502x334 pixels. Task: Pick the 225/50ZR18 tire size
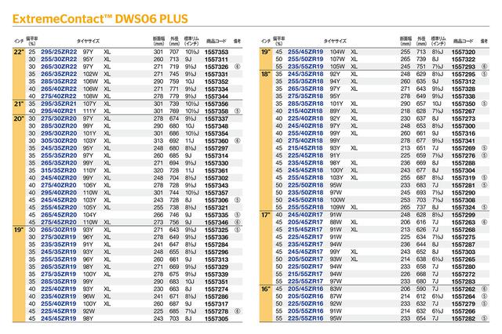pyautogui.click(x=305, y=185)
